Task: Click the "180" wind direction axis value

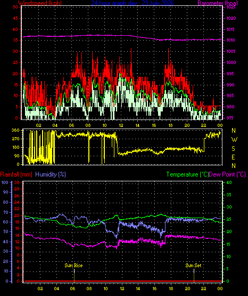Action: [15, 147]
